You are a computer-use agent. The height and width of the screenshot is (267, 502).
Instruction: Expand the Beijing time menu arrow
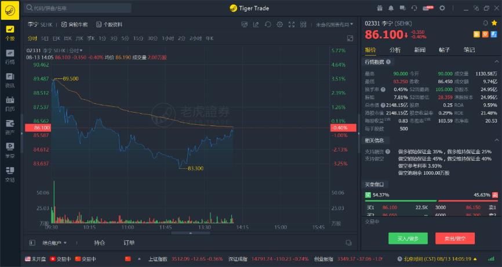(475, 259)
